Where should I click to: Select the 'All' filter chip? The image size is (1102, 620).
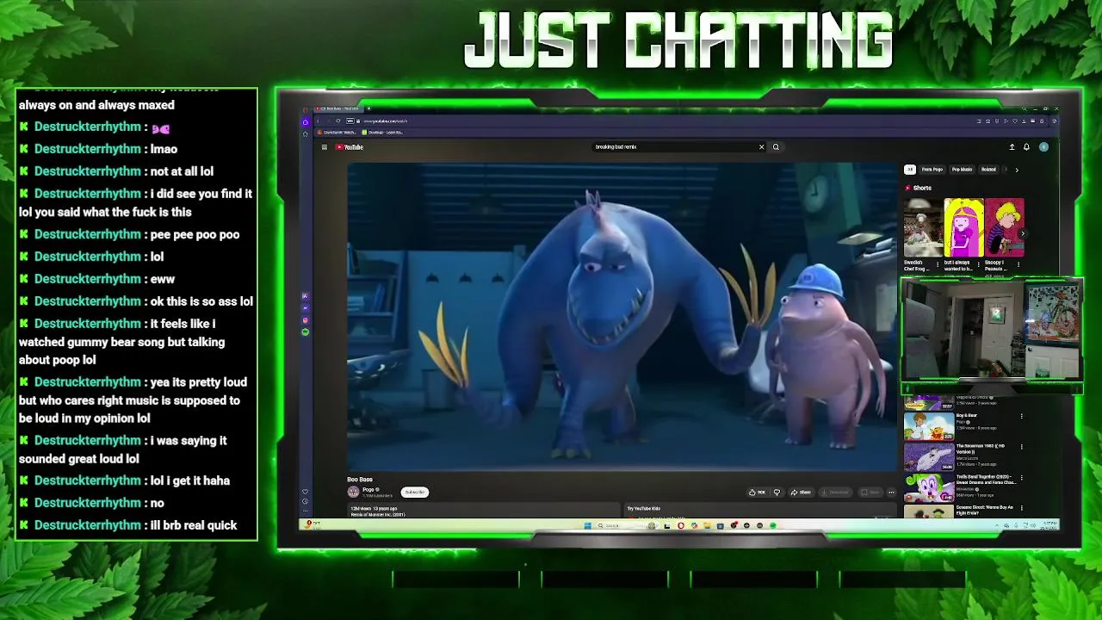click(x=910, y=170)
